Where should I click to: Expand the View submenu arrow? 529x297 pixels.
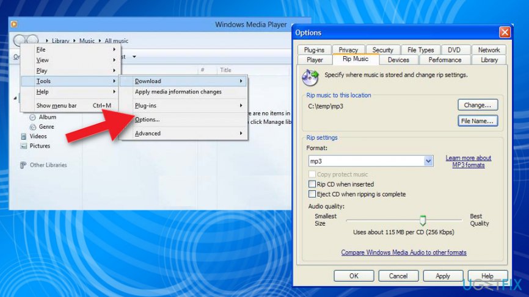114,60
